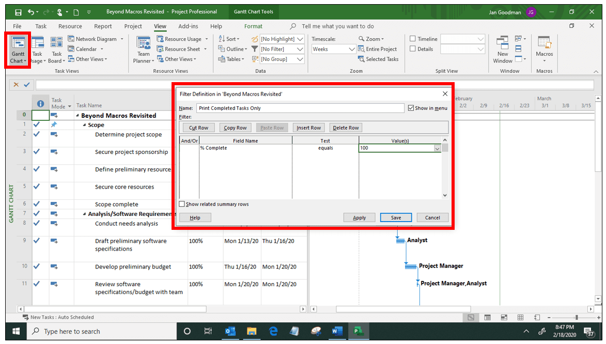Open the Gantt Chart view button
The image size is (606, 344).
click(18, 50)
